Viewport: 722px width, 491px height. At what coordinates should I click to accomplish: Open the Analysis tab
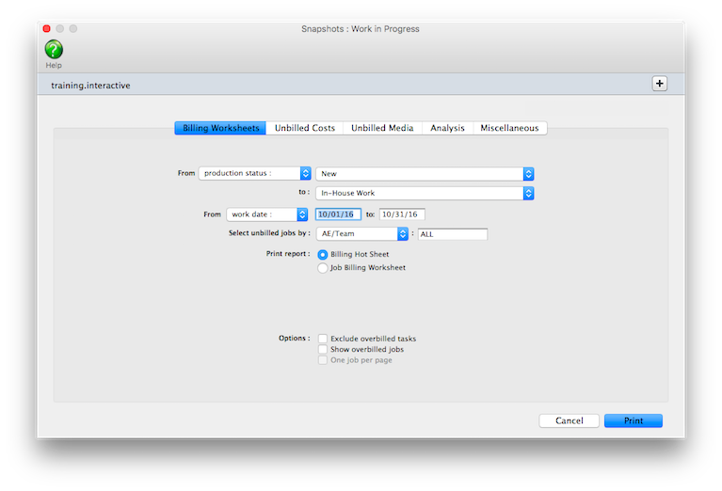tap(447, 128)
